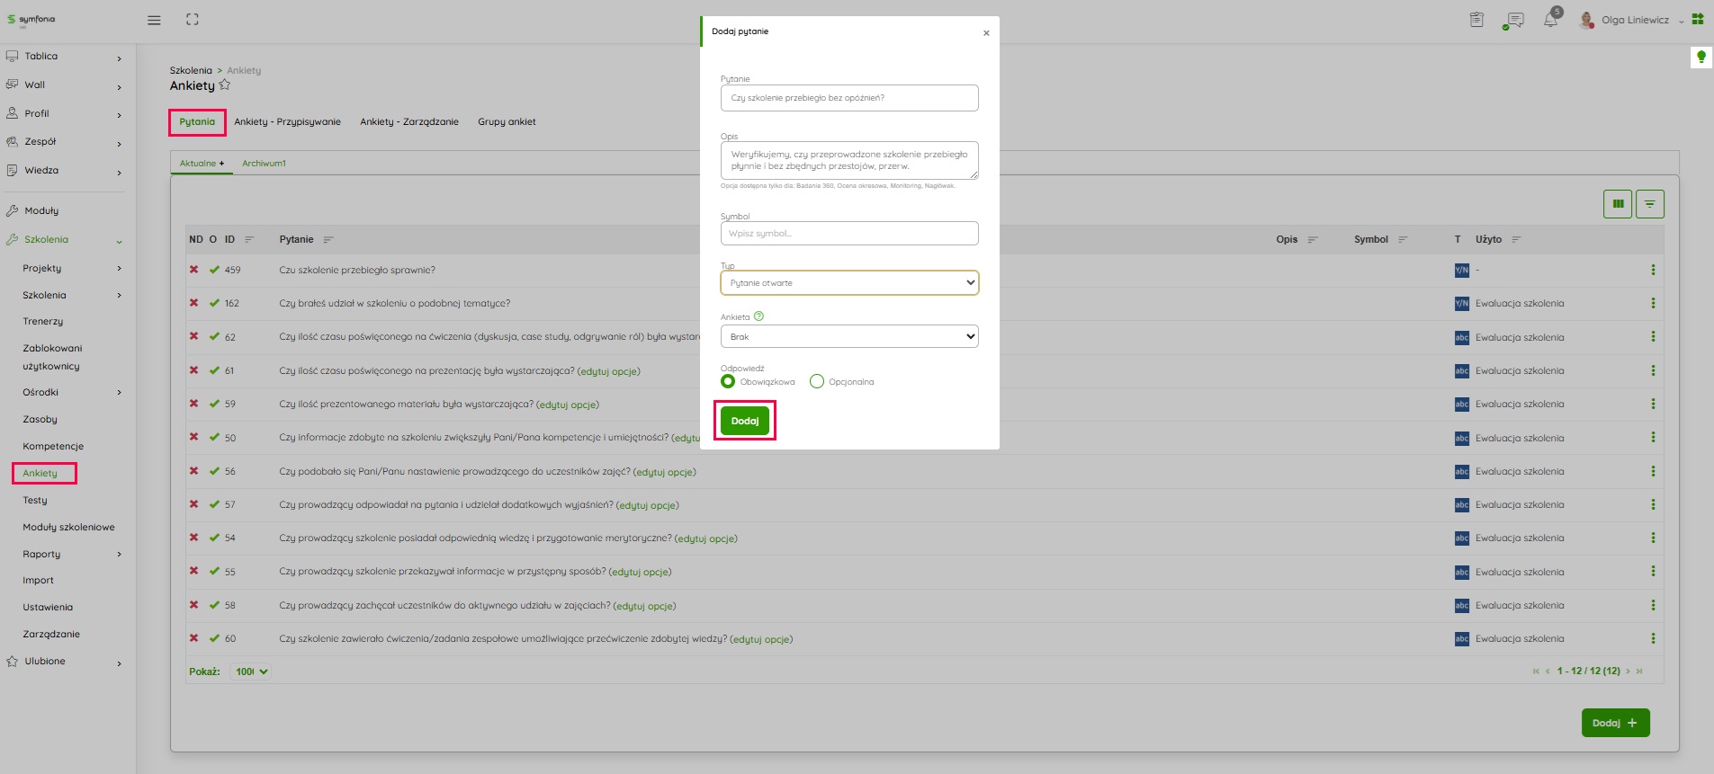Open the chat messages icon
Viewport: 1714px width, 774px height.
tap(1514, 20)
